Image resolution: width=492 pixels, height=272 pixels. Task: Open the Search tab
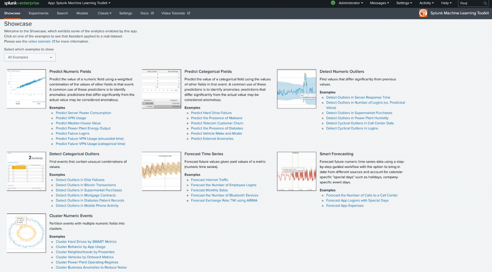62,13
